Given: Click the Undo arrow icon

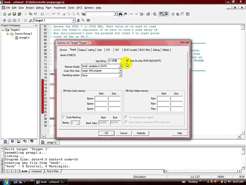Looking at the screenshot, I should click(x=42, y=14).
